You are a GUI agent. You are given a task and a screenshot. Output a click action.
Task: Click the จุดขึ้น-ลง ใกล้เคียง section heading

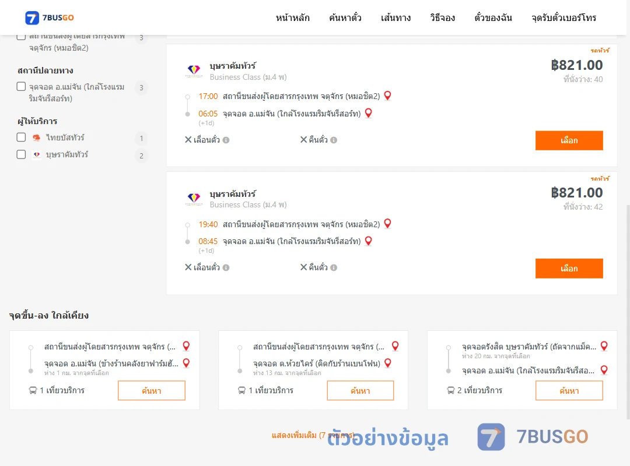tap(48, 316)
